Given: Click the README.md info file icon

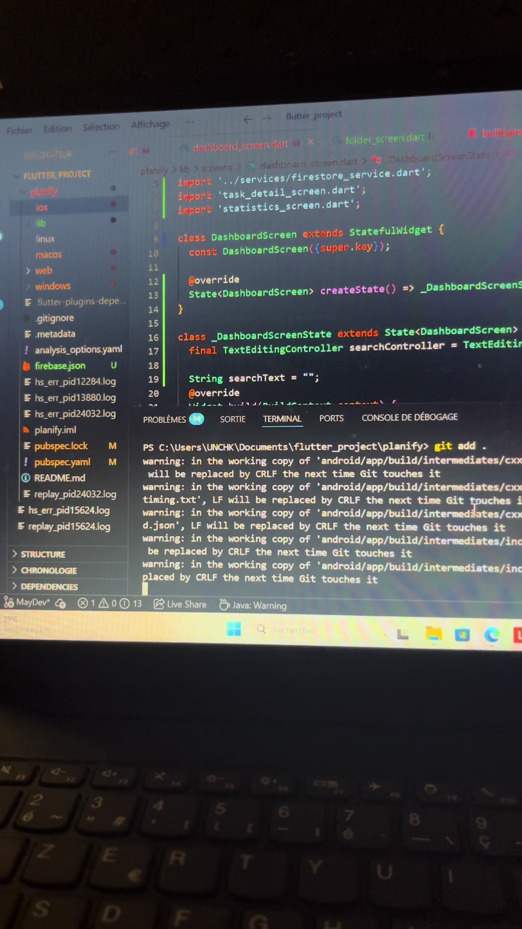Looking at the screenshot, I should 26,478.
